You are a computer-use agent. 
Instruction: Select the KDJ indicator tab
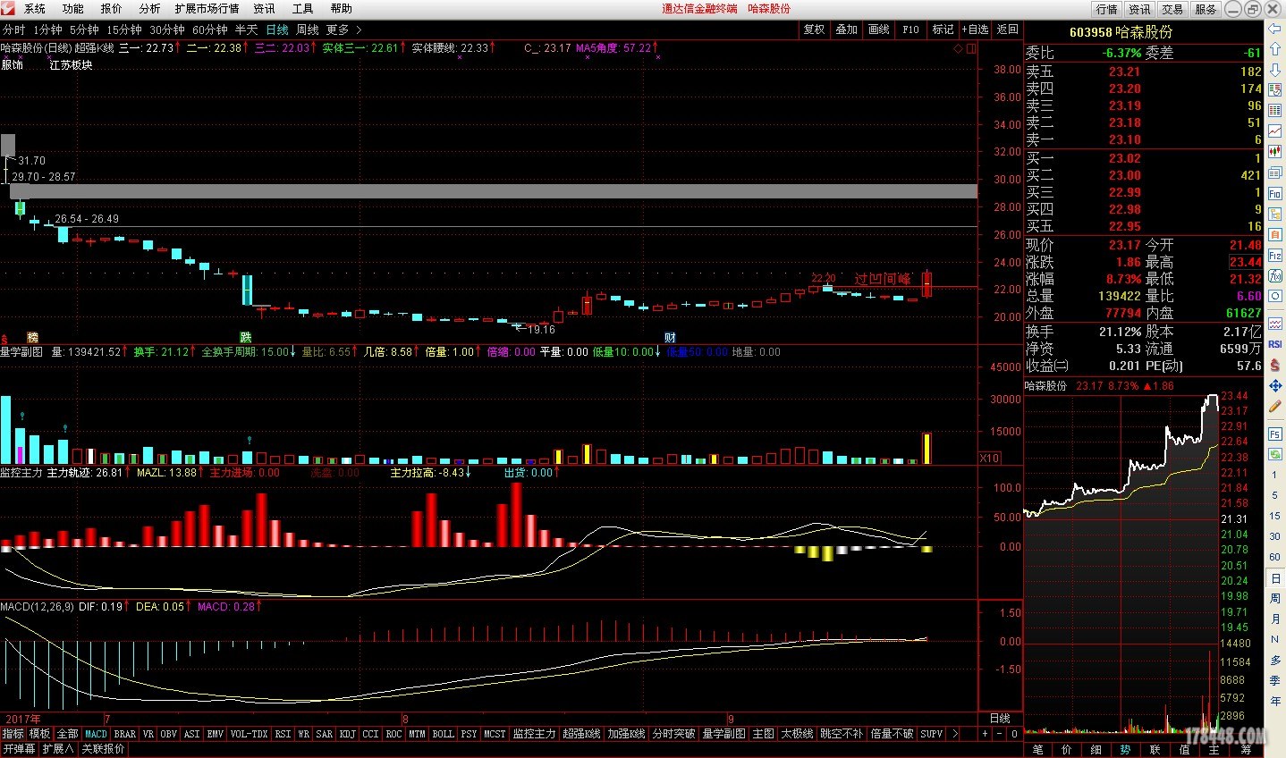coord(347,734)
